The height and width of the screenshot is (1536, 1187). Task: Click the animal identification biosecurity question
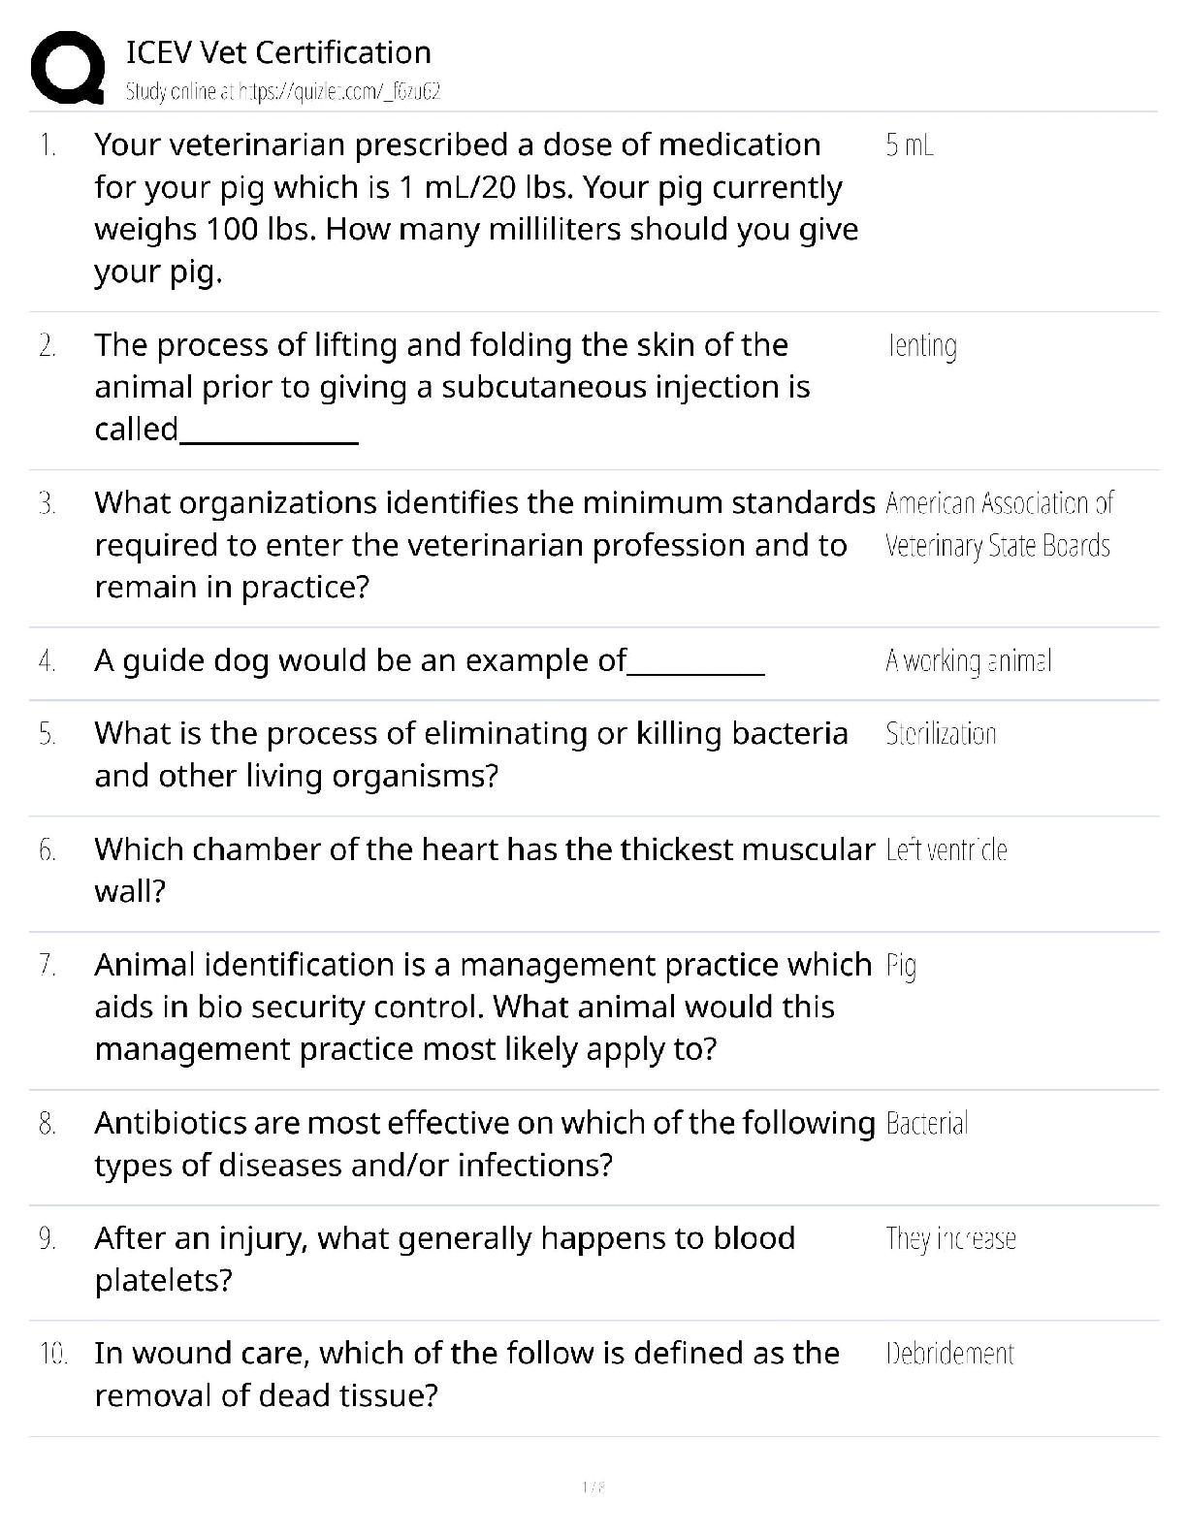click(482, 1007)
